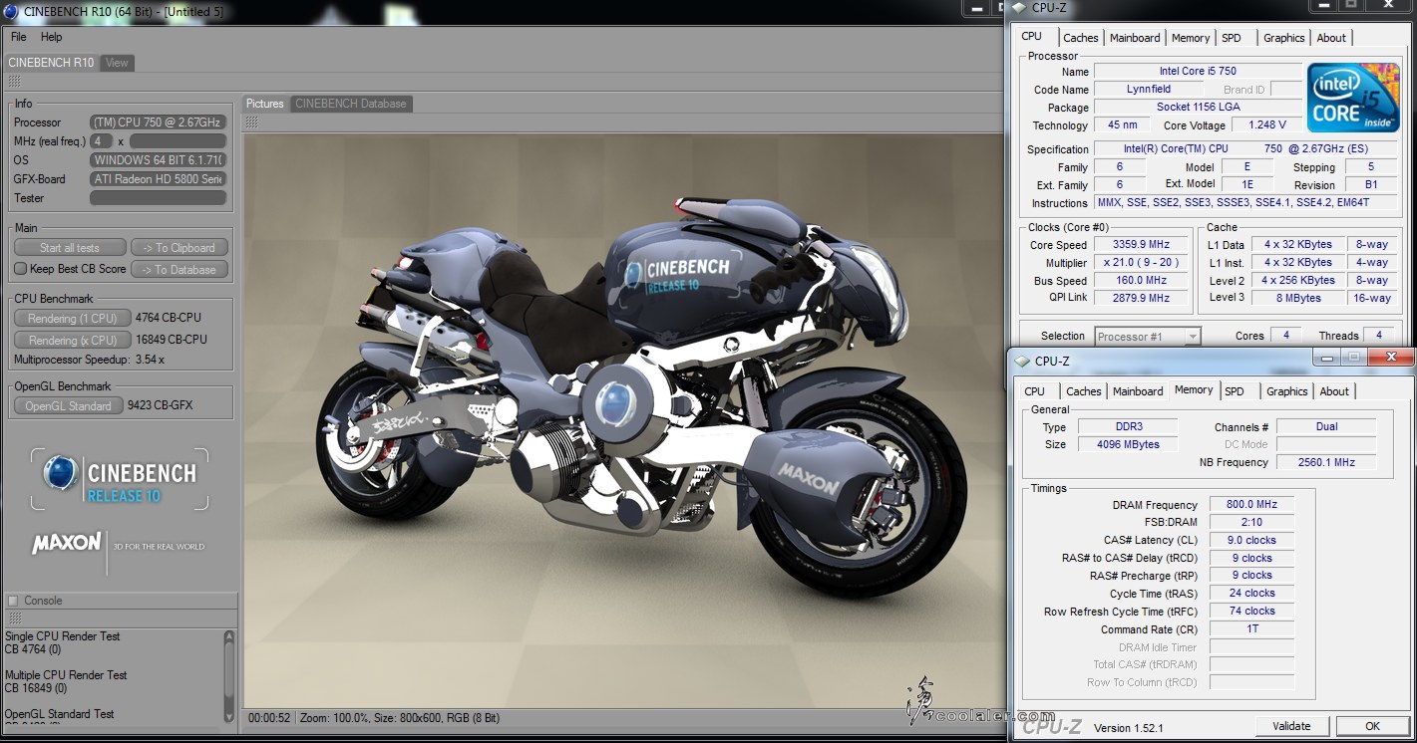Image resolution: width=1417 pixels, height=743 pixels.
Task: Close the front CPU-Z window
Action: coord(1391,357)
